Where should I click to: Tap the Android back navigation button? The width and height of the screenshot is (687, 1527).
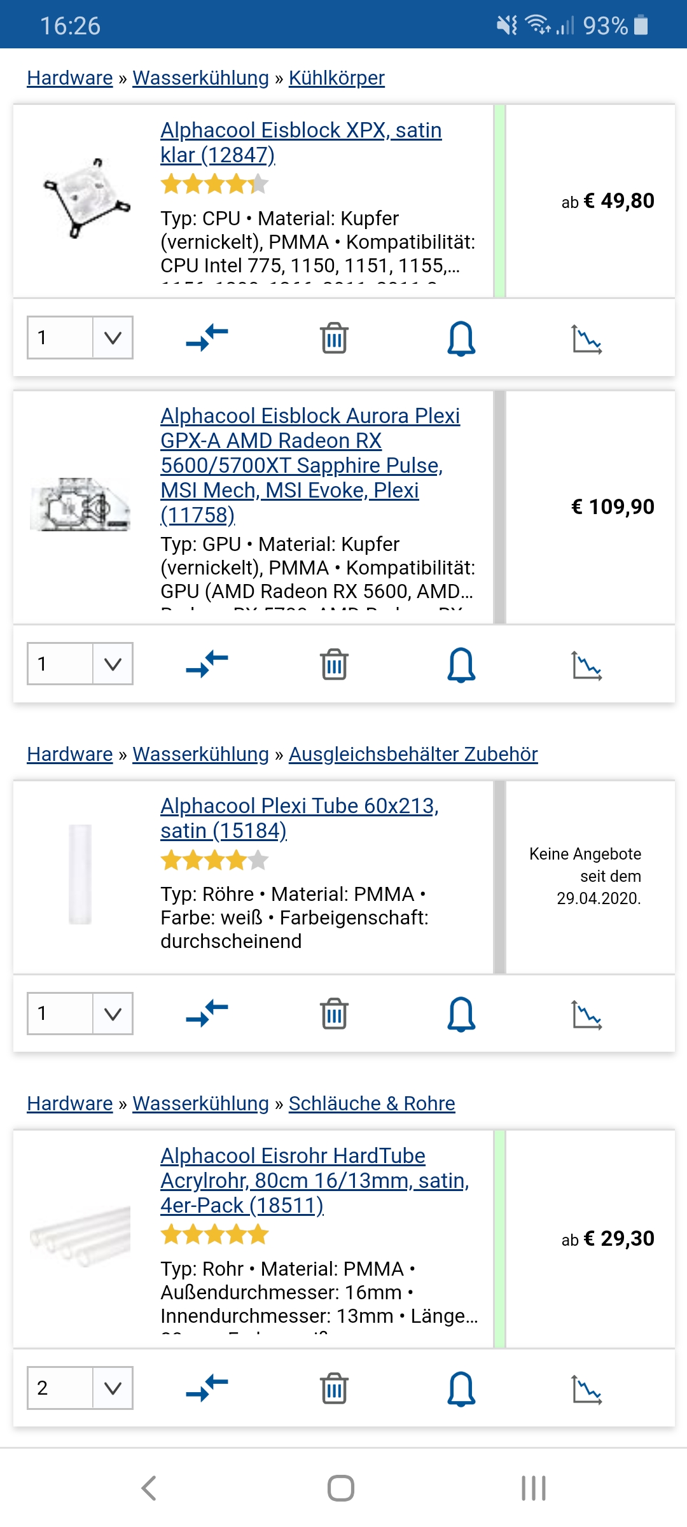pyautogui.click(x=149, y=1488)
